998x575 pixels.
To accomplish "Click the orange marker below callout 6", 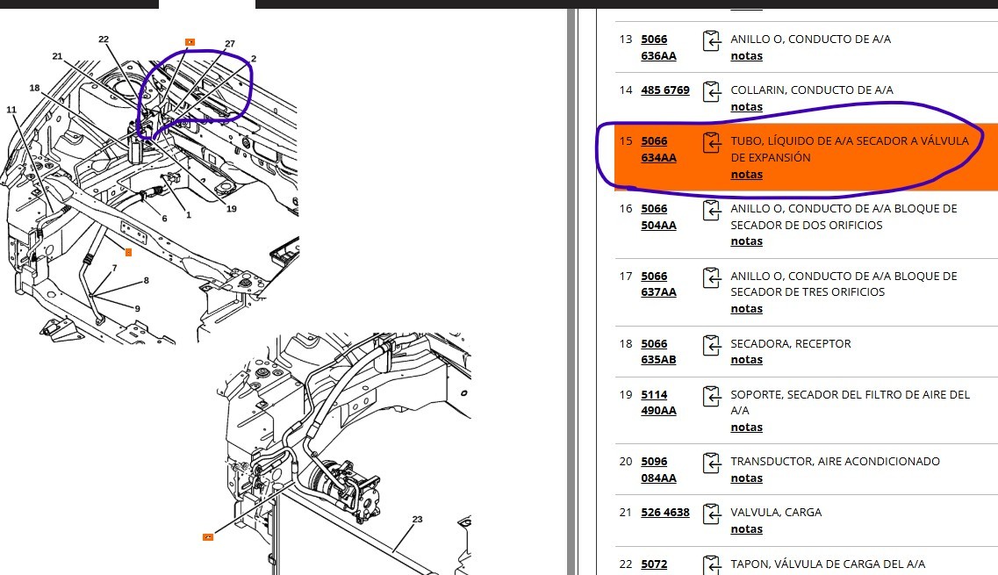I will 128,252.
